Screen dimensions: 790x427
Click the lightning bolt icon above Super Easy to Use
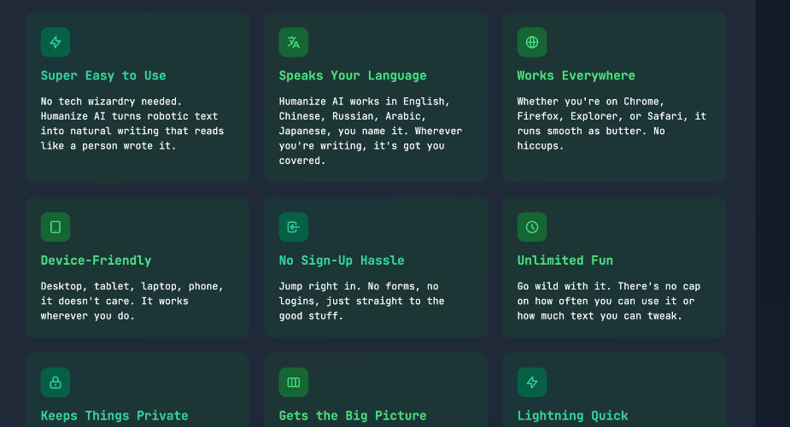pyautogui.click(x=56, y=42)
